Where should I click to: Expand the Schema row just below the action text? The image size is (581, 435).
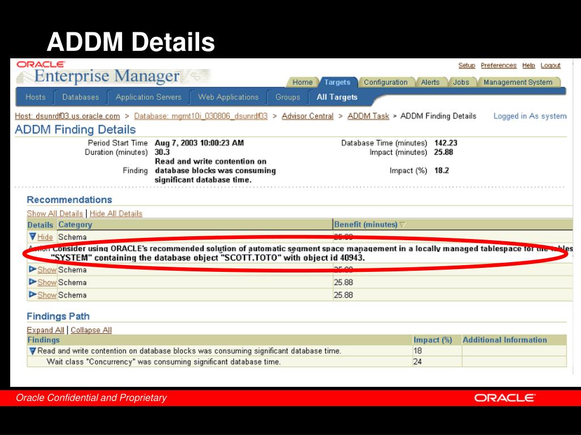[x=32, y=270]
